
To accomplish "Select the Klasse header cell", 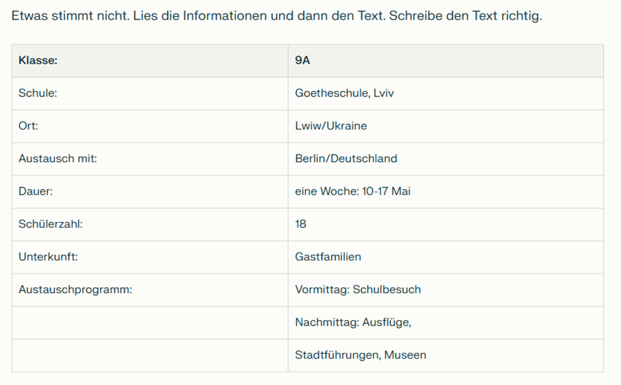I will 150,61.
